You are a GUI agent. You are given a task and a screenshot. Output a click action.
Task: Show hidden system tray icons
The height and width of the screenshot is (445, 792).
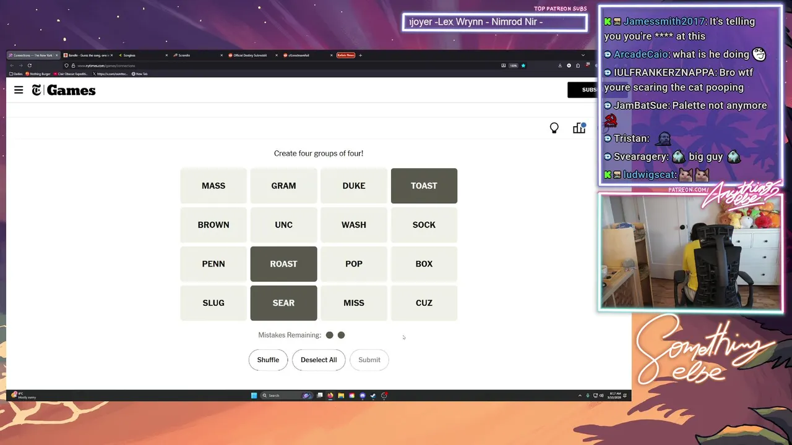tap(580, 396)
